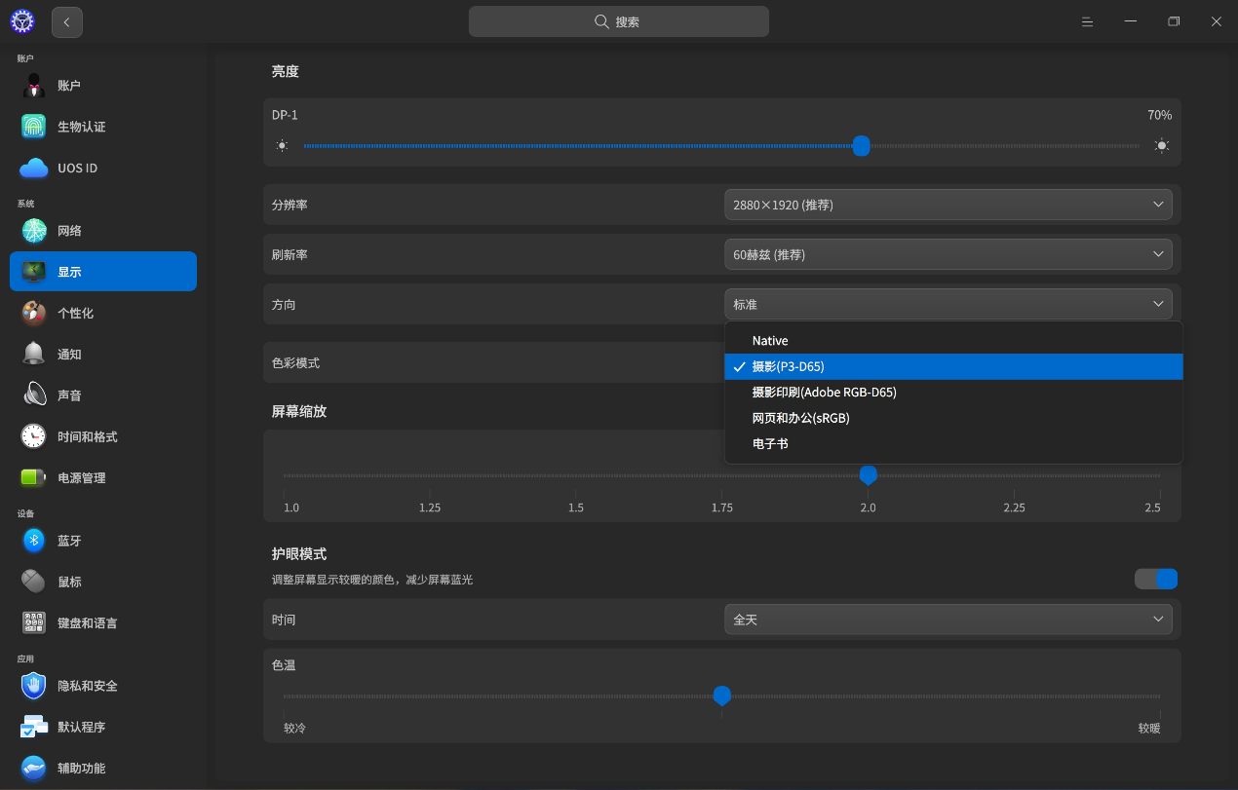Click the Network globe icon
The image size is (1238, 790).
click(34, 231)
